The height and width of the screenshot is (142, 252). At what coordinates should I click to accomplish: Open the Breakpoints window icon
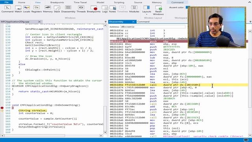point(94,9)
